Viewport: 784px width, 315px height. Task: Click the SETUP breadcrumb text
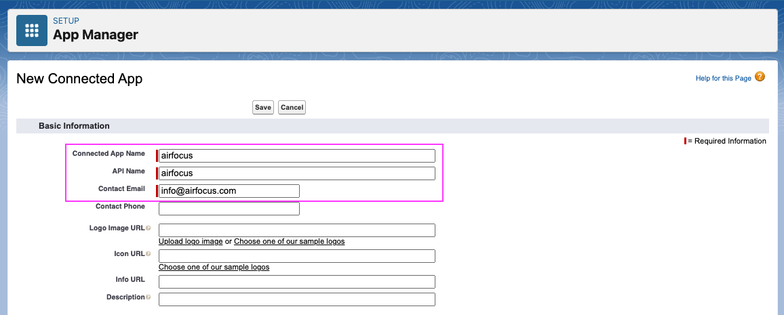coord(66,21)
